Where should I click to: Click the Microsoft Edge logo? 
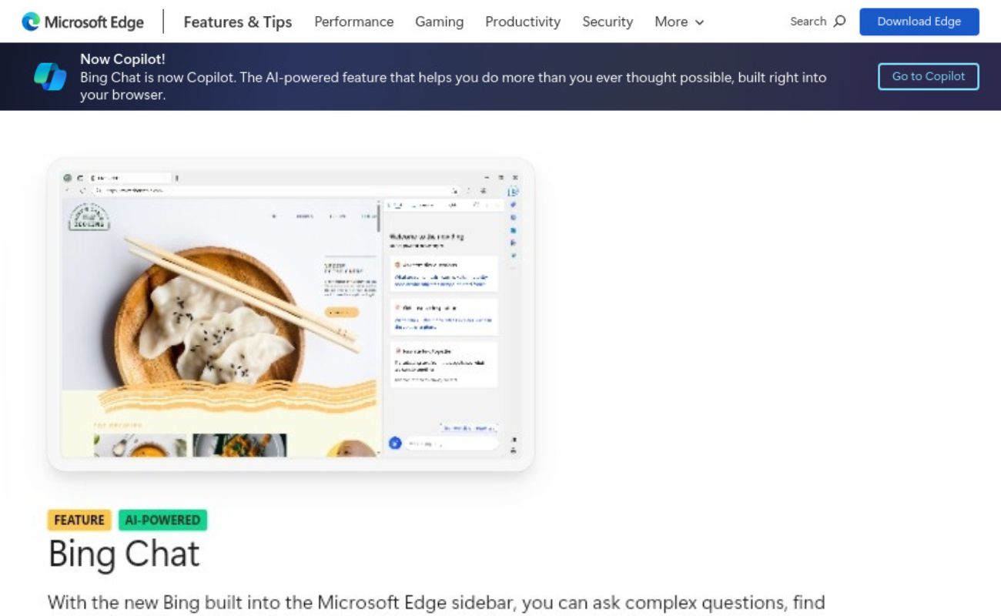(83, 22)
